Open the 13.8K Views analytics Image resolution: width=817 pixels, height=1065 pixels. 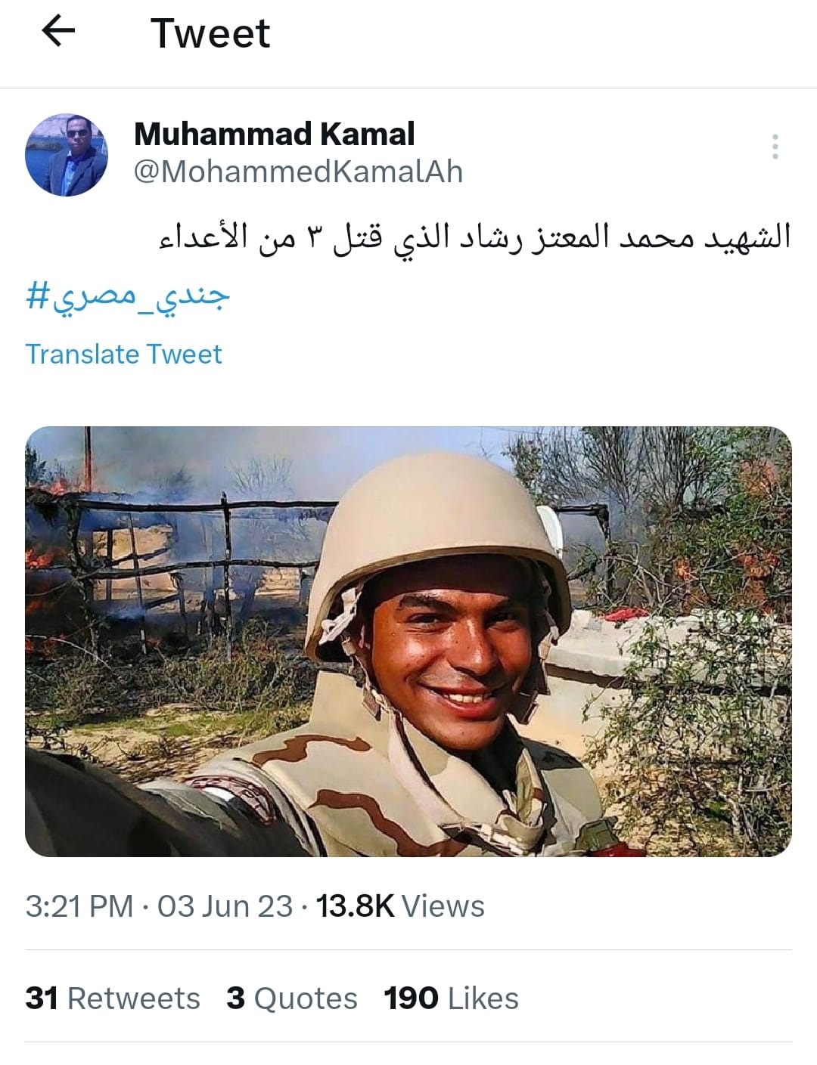[400, 906]
